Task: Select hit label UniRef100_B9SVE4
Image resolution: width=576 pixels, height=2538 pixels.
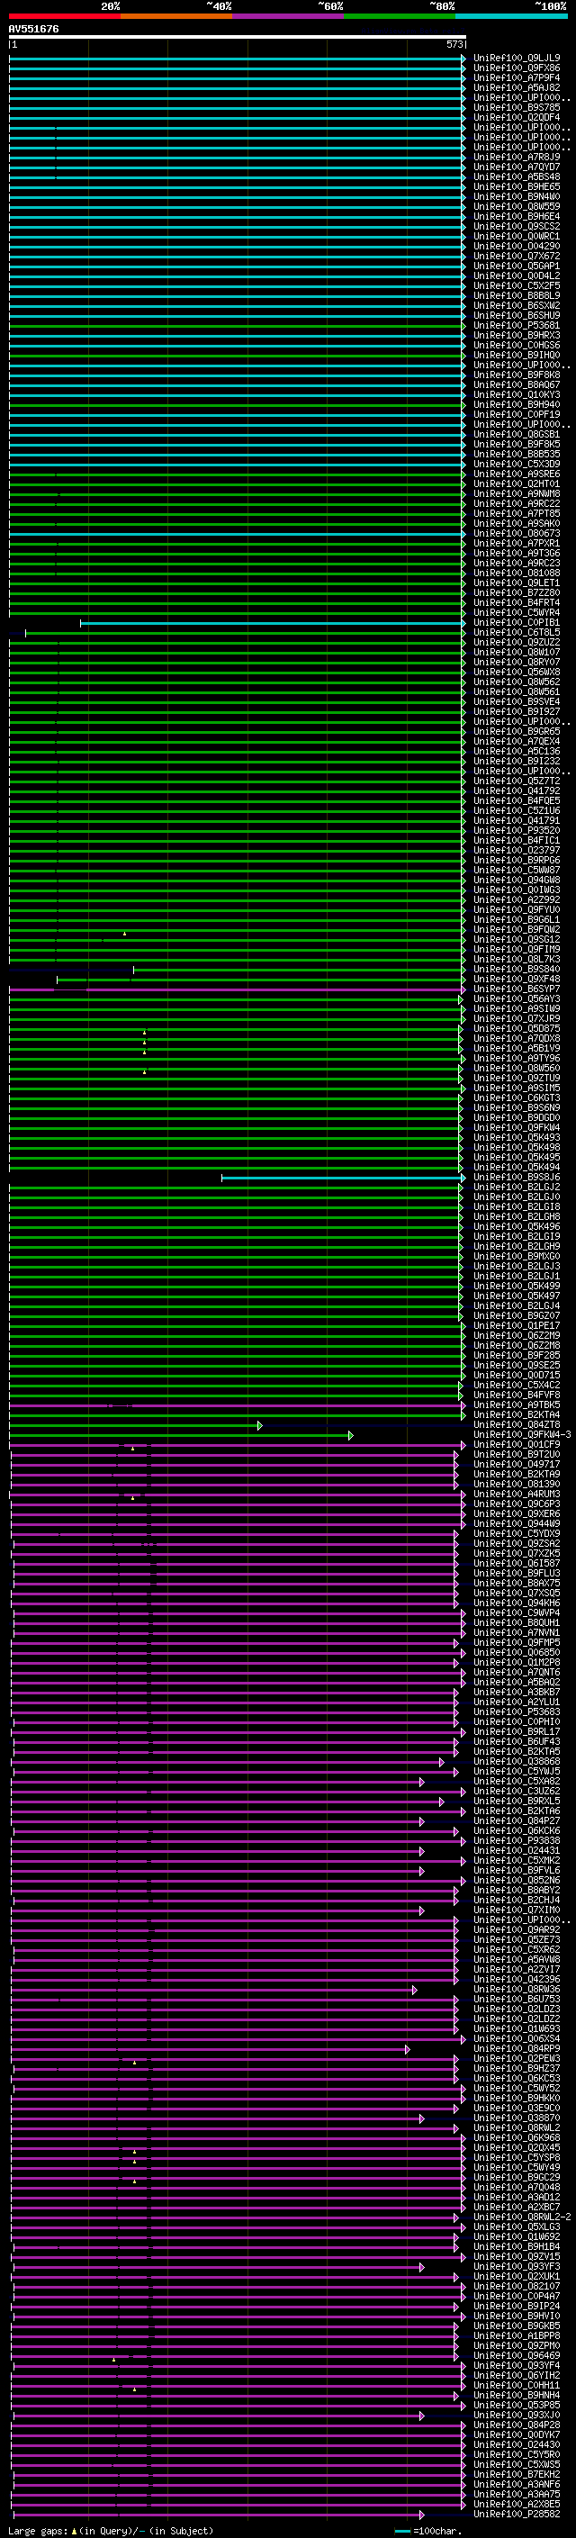Action: coord(517,702)
